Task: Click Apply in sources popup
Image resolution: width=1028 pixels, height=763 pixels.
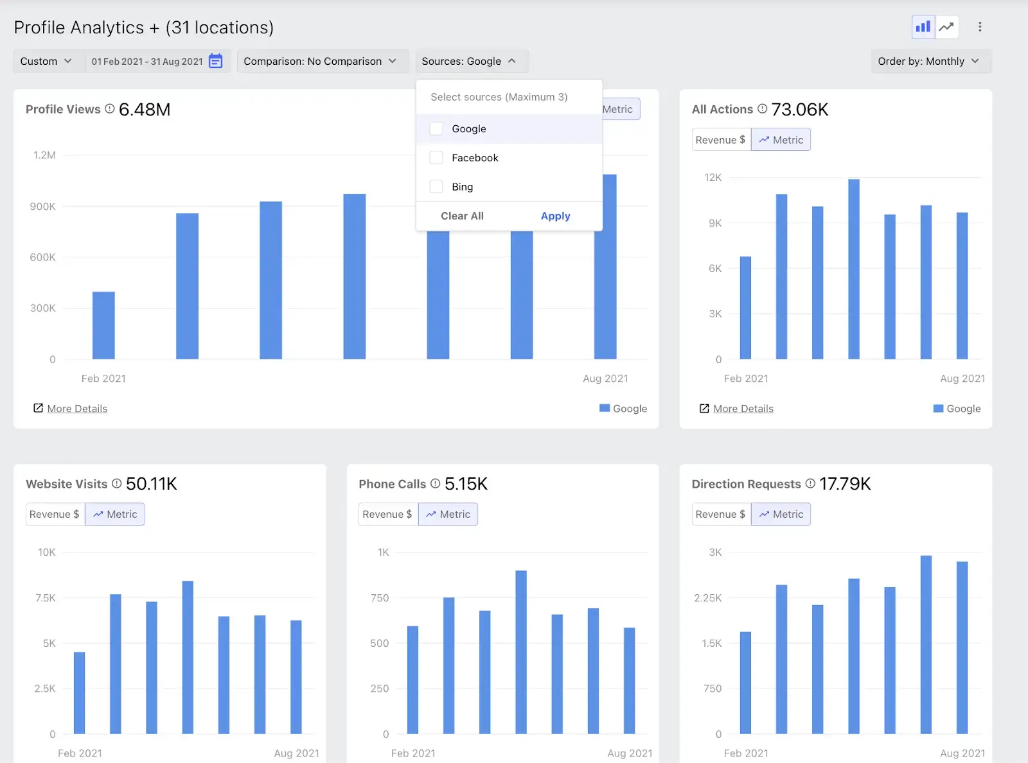Action: pos(555,216)
